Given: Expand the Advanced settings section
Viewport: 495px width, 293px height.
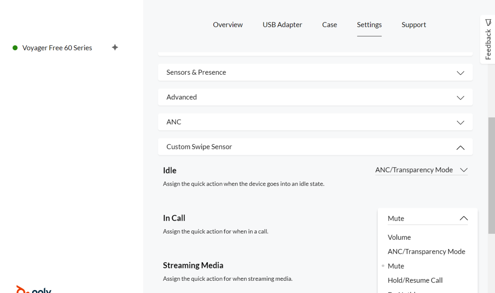Looking at the screenshot, I should pos(315,98).
